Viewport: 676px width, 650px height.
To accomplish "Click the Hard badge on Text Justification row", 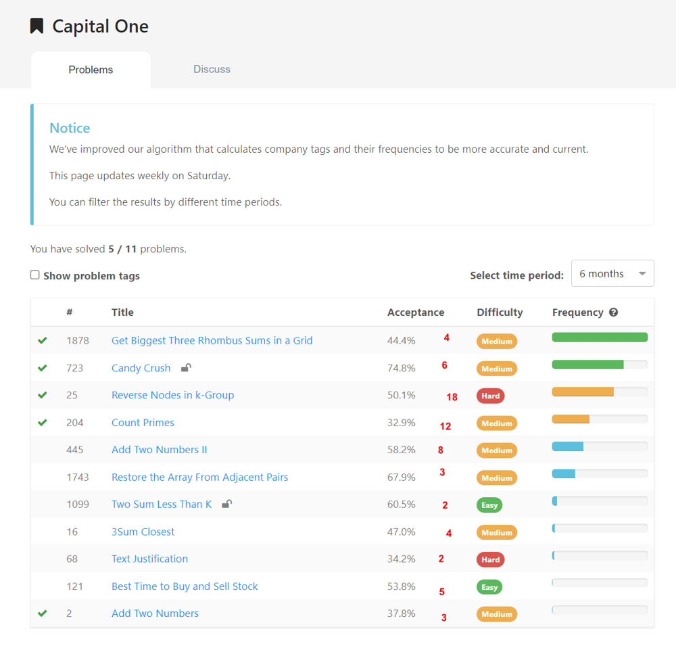I will (x=490, y=559).
